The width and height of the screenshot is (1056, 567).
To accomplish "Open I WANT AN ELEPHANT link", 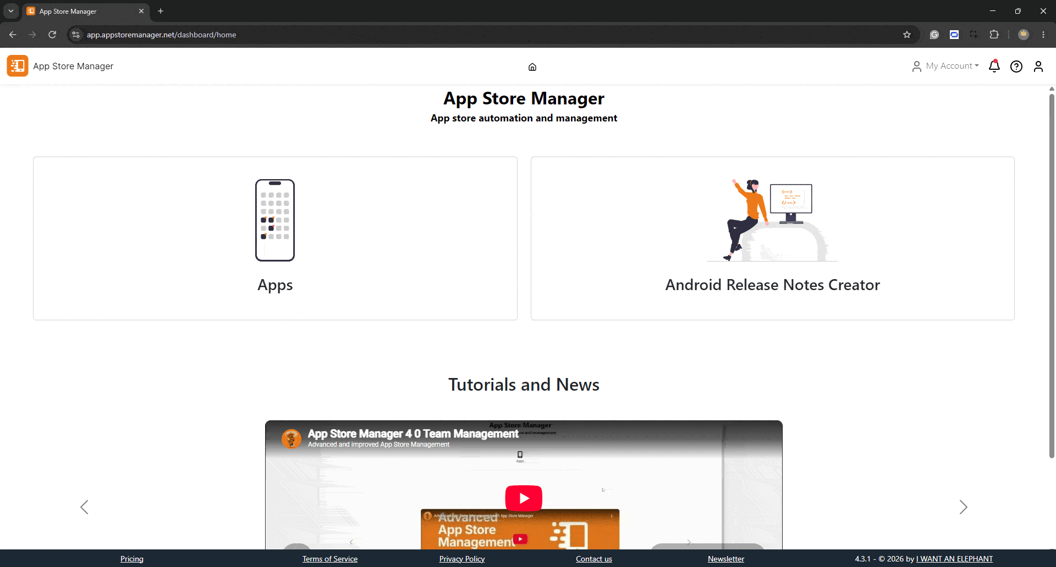I will click(955, 559).
